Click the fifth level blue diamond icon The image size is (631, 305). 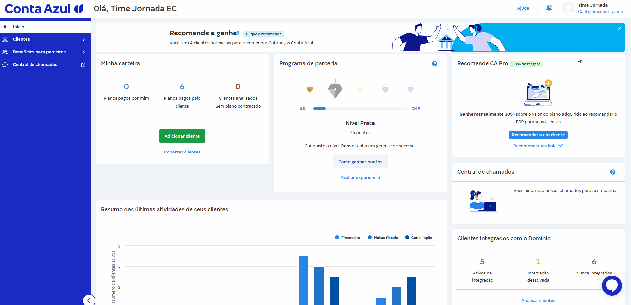[x=410, y=89]
